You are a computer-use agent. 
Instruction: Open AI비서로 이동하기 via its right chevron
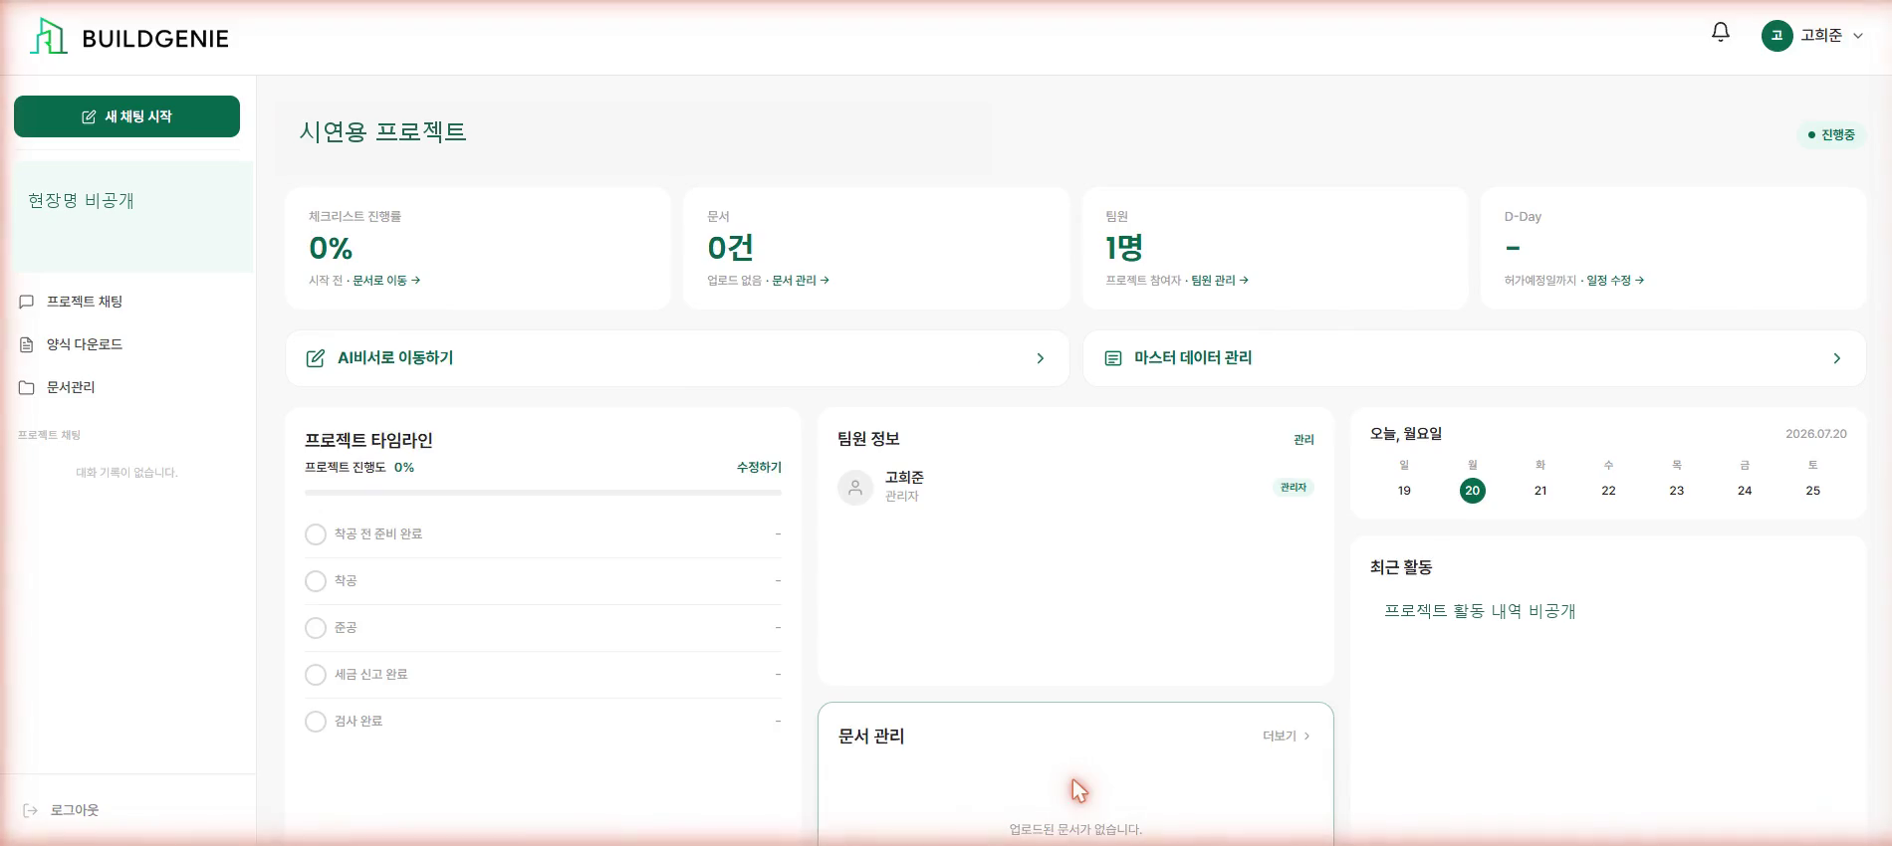click(x=1041, y=358)
